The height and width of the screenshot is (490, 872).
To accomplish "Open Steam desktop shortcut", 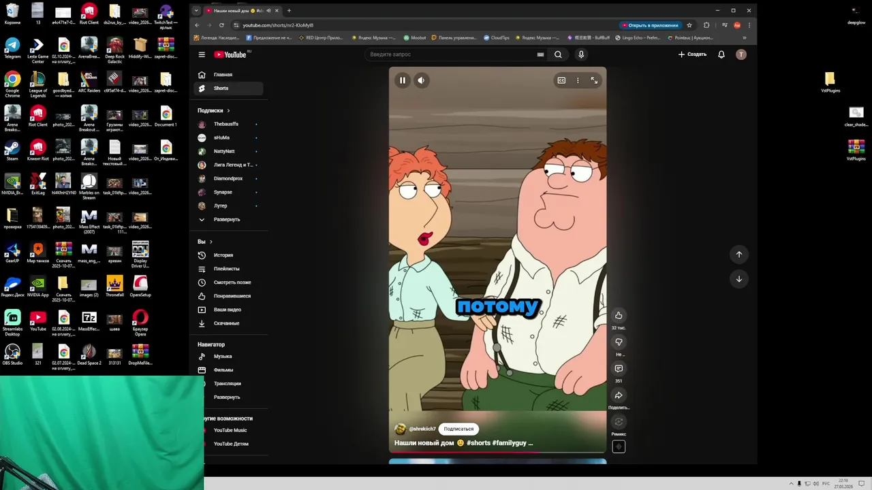I will (12, 150).
